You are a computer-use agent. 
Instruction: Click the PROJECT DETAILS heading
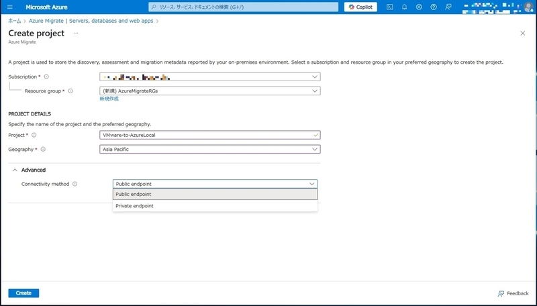[x=30, y=114]
